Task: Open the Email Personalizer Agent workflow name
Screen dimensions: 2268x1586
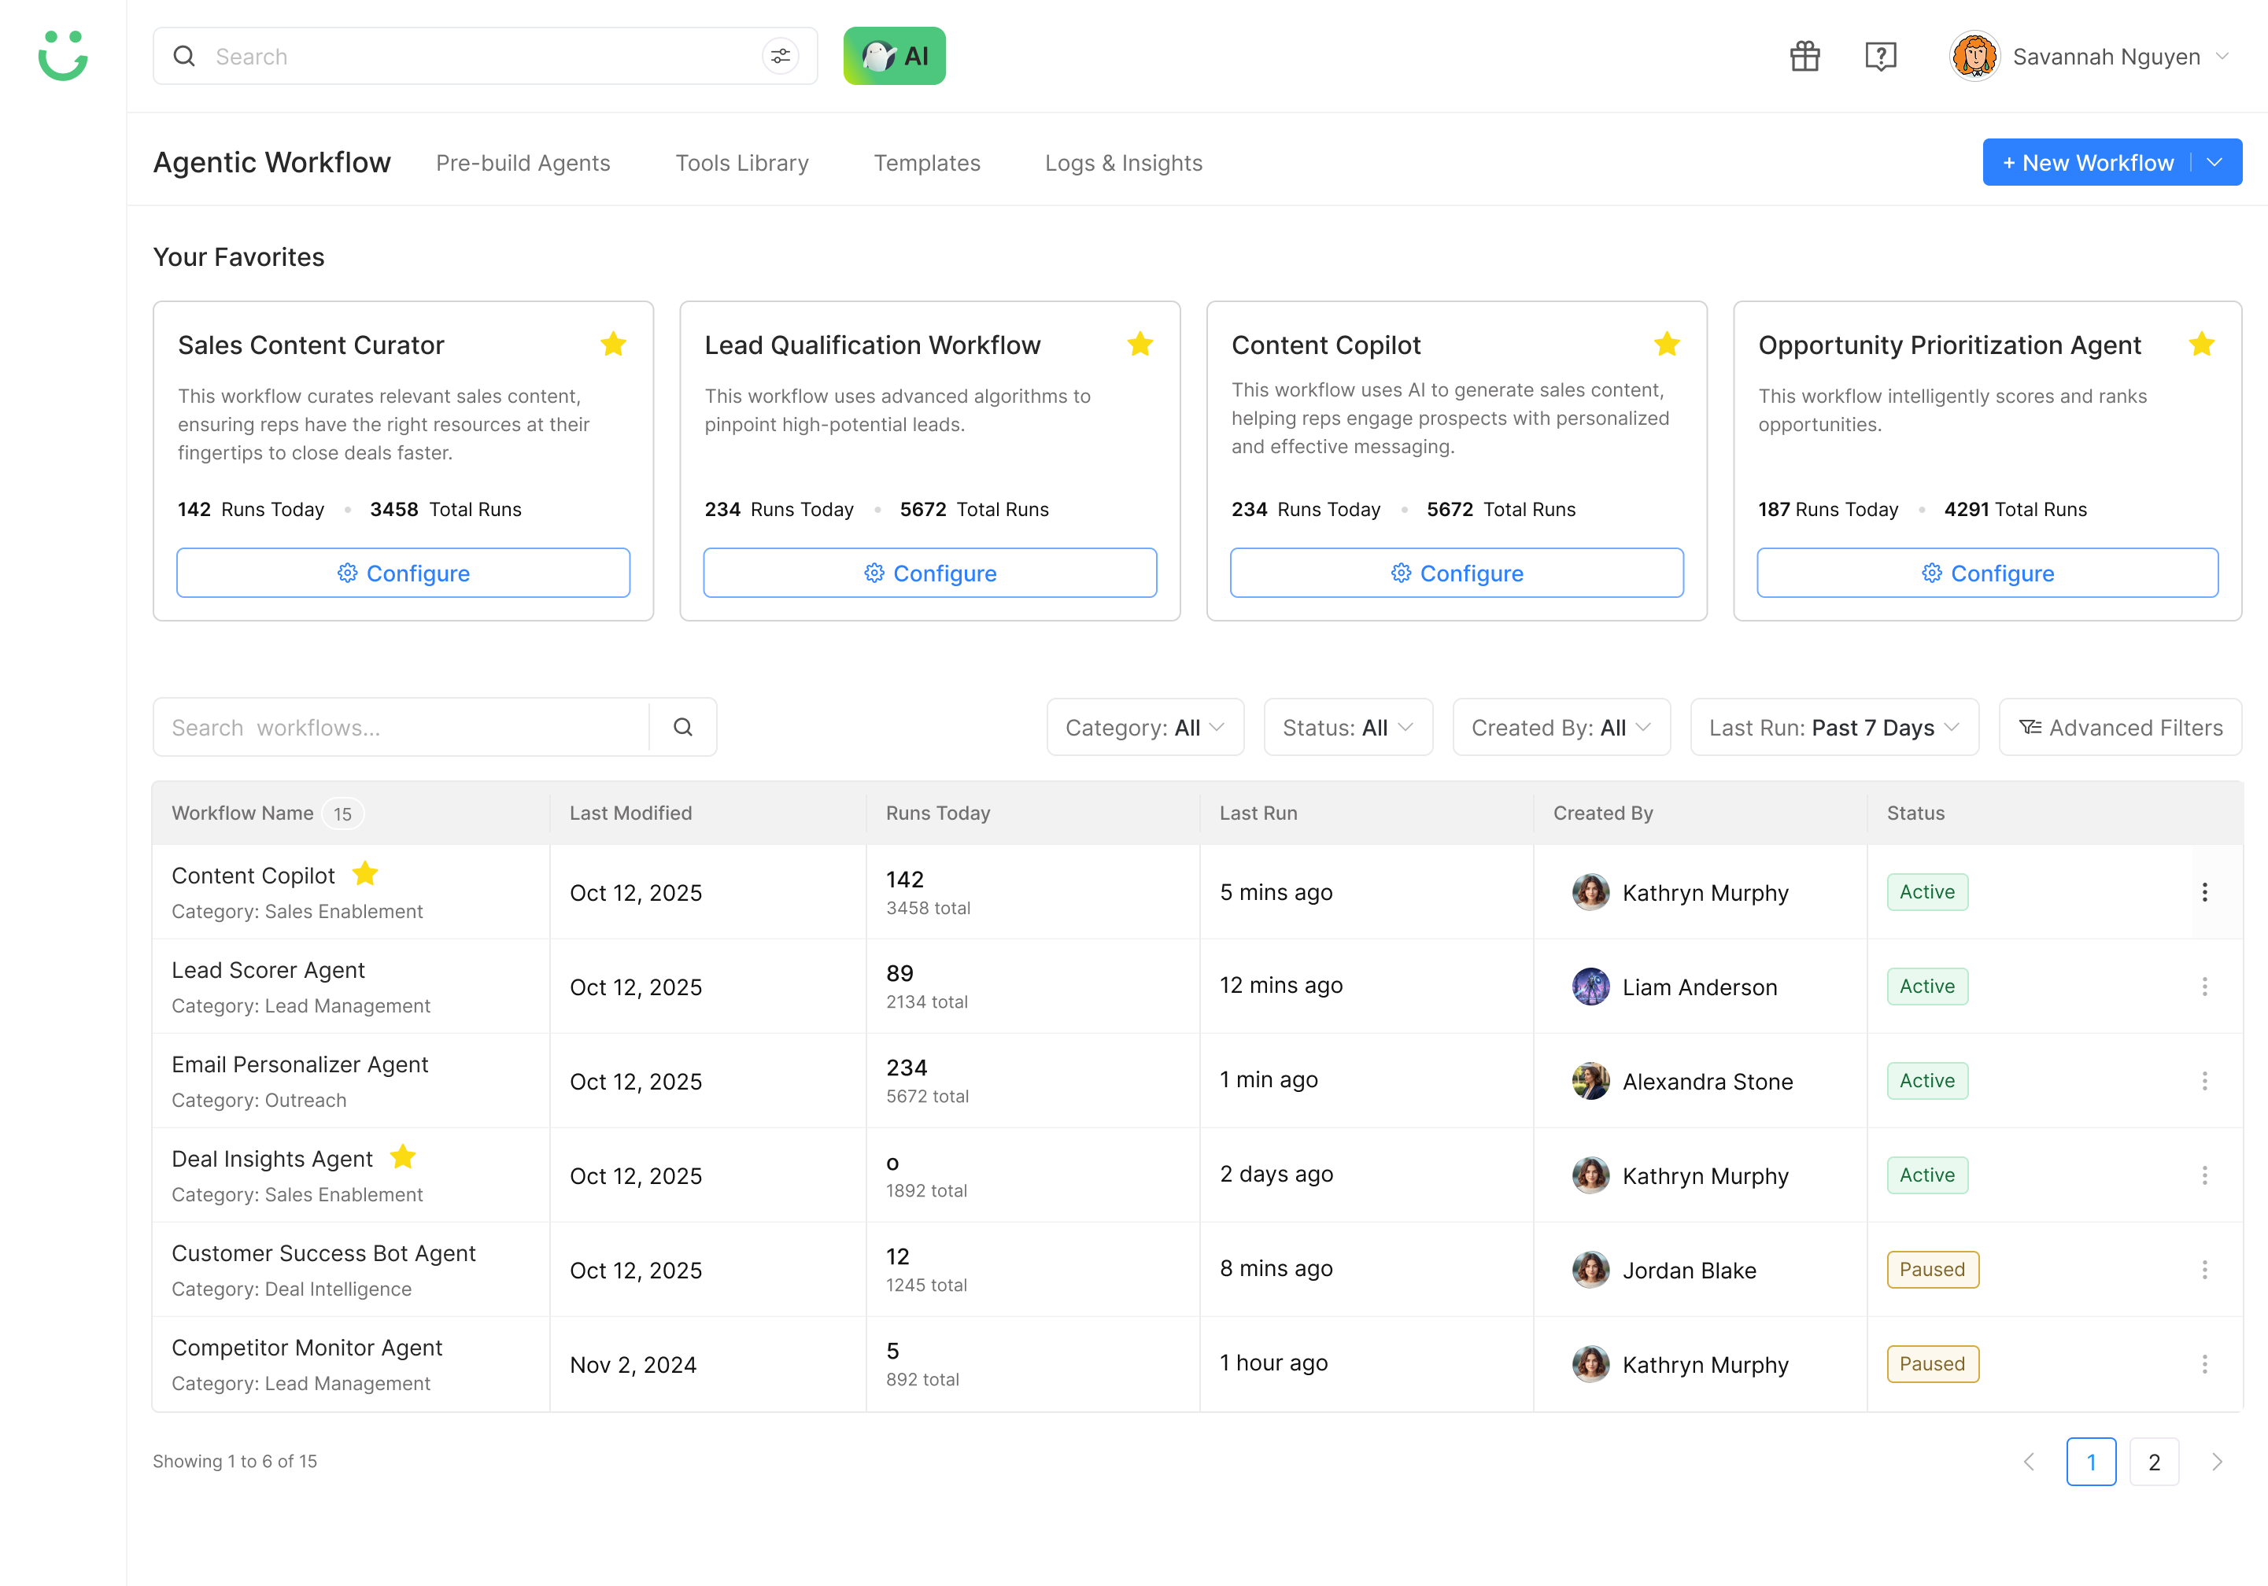Action: [x=299, y=1064]
